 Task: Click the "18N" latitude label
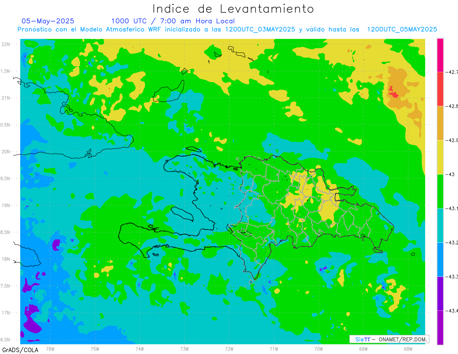point(6,259)
